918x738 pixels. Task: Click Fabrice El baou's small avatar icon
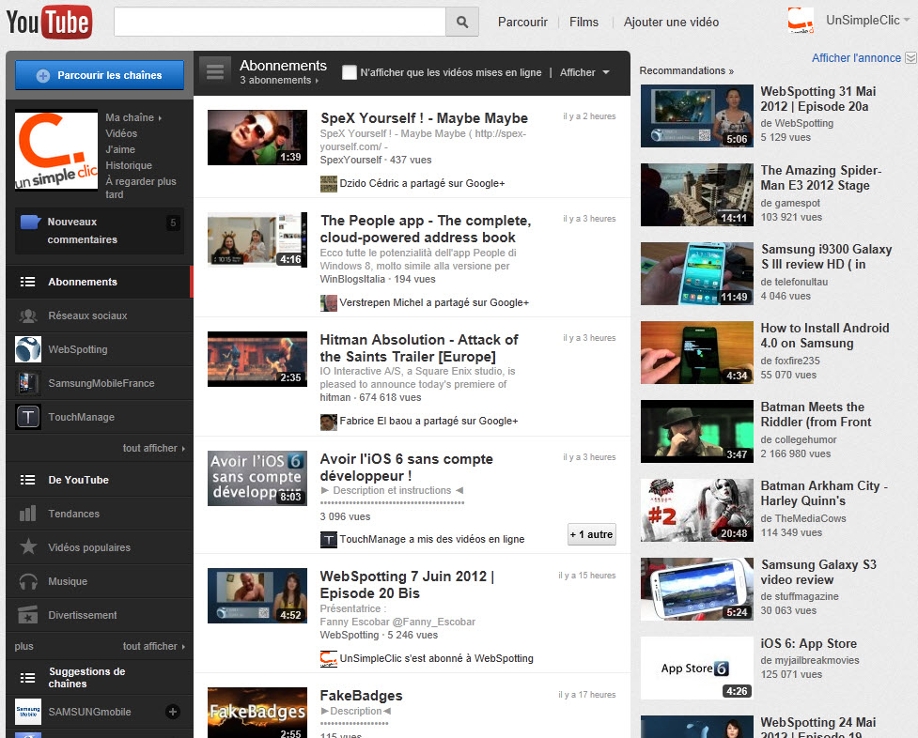point(329,422)
